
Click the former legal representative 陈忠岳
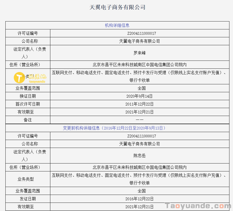point(139,156)
